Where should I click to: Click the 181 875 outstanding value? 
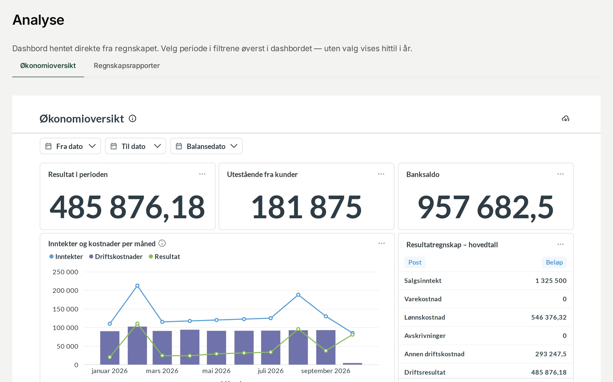coord(306,207)
